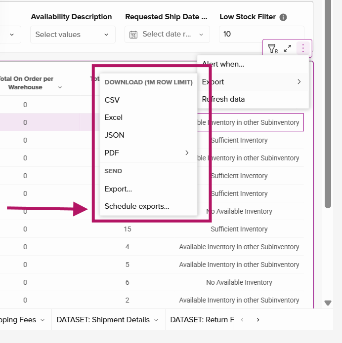Open the Availability Description values dropdown
The height and width of the screenshot is (343, 342).
pos(73,35)
